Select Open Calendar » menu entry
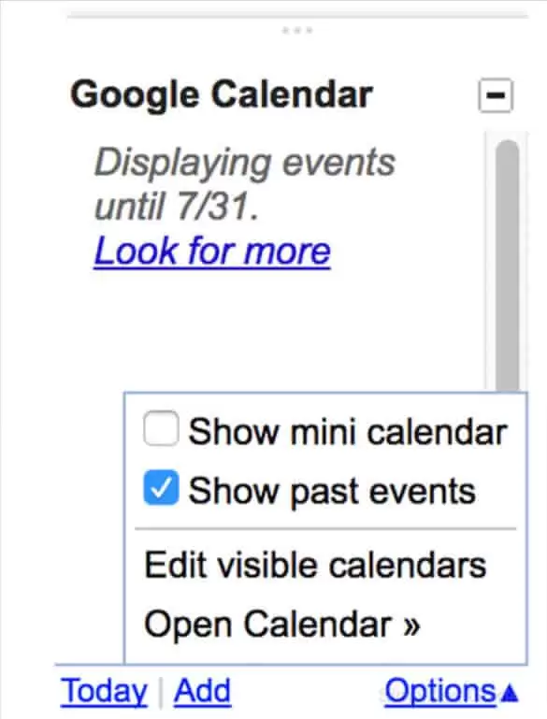The height and width of the screenshot is (719, 547). (x=282, y=624)
